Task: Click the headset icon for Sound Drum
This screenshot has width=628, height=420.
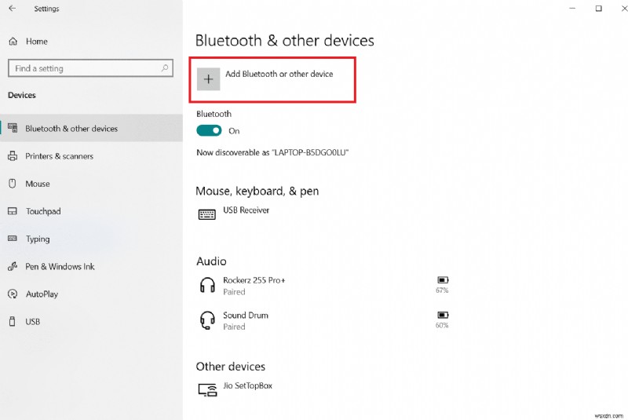Action: point(207,320)
